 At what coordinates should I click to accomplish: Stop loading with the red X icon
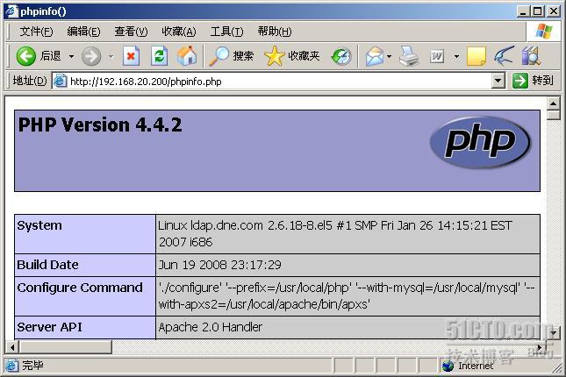(x=131, y=56)
